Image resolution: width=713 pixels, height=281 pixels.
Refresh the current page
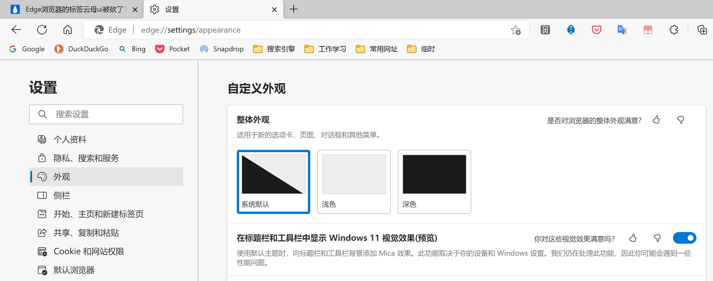42,30
